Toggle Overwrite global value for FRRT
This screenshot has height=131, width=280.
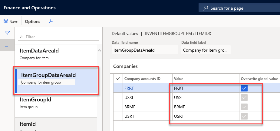tap(244, 88)
